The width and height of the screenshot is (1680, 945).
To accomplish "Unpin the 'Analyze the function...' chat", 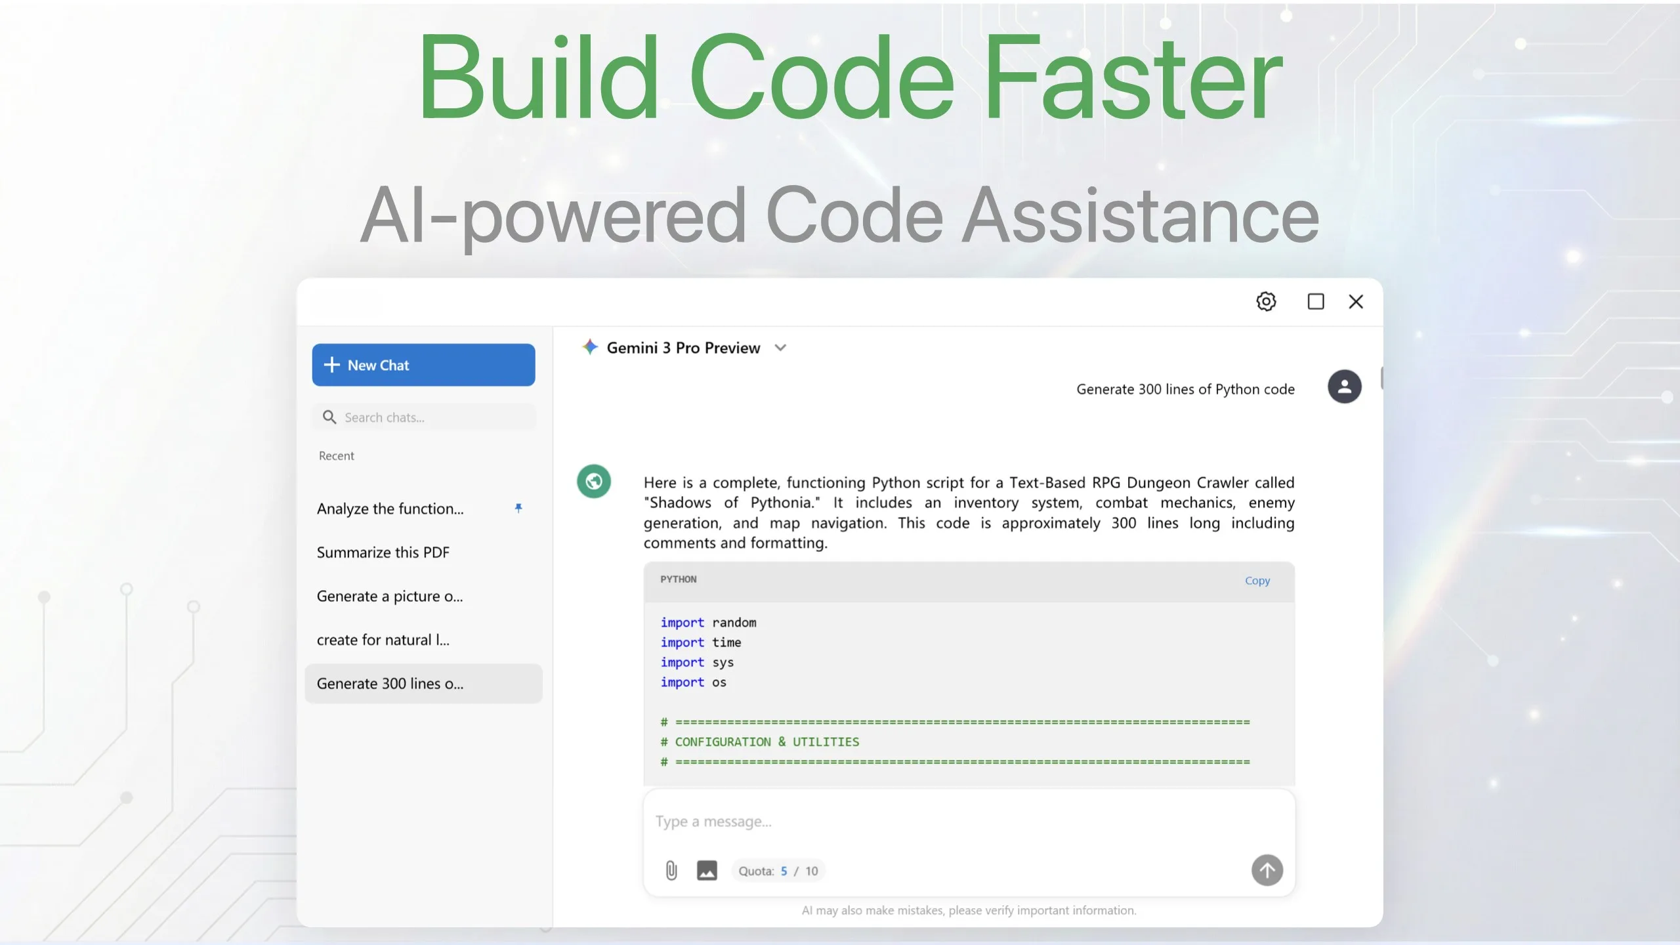I will (518, 508).
